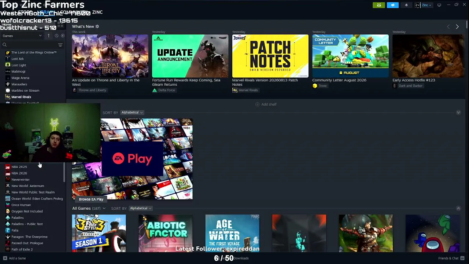The width and height of the screenshot is (469, 264).
Task: Click the Marbles on Stream icon
Action: pyautogui.click(x=8, y=91)
